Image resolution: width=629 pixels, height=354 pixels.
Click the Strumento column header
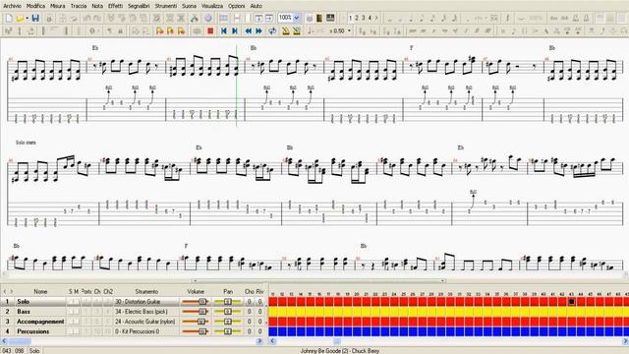[146, 291]
